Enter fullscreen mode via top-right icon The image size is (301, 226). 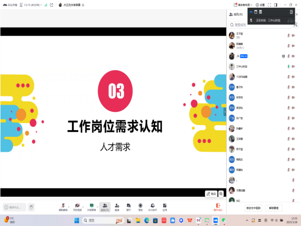click(x=269, y=5)
